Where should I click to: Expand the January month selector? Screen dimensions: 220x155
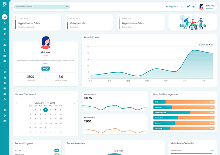pos(42,103)
